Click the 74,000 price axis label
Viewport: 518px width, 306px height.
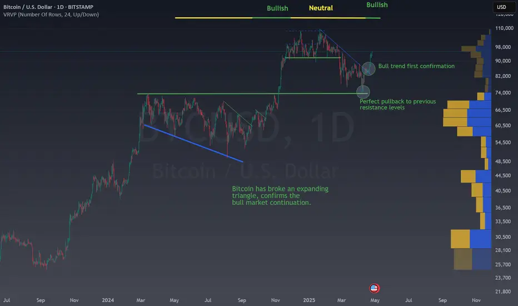(x=502, y=93)
